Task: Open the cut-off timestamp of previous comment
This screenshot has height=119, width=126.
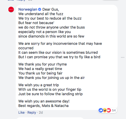Action: click(x=30, y=0)
